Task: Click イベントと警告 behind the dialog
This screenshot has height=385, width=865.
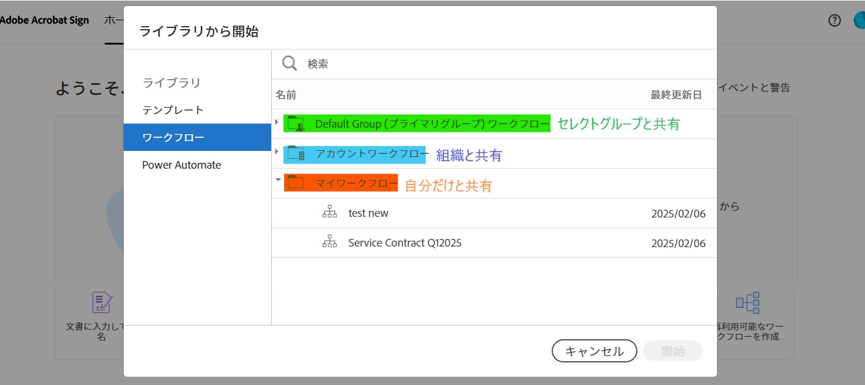Action: 754,88
